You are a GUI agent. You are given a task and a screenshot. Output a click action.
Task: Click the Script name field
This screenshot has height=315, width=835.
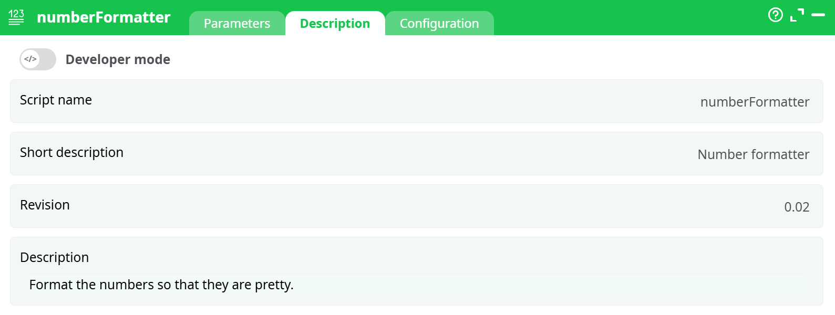(56, 100)
